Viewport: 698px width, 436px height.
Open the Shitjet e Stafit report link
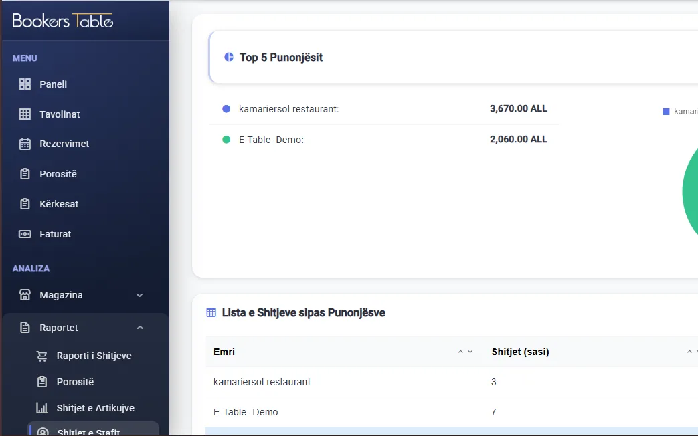tap(93, 429)
